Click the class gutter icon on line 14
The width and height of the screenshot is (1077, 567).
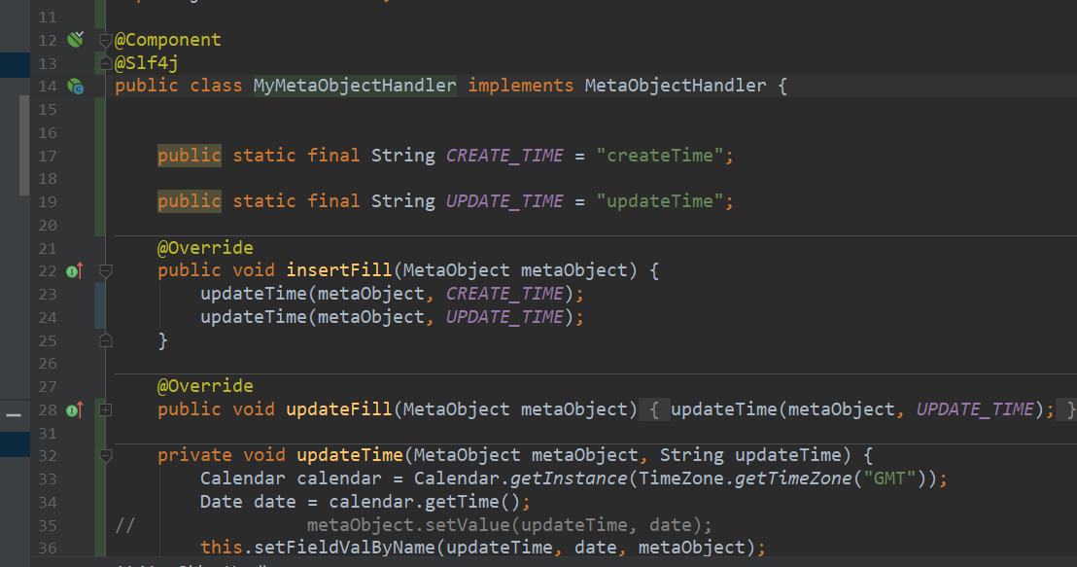pyautogui.click(x=76, y=87)
